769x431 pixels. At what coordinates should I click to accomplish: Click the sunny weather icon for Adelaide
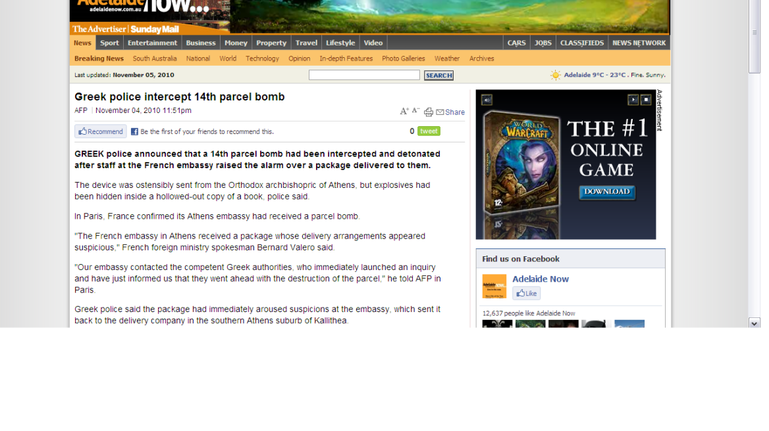tap(556, 76)
